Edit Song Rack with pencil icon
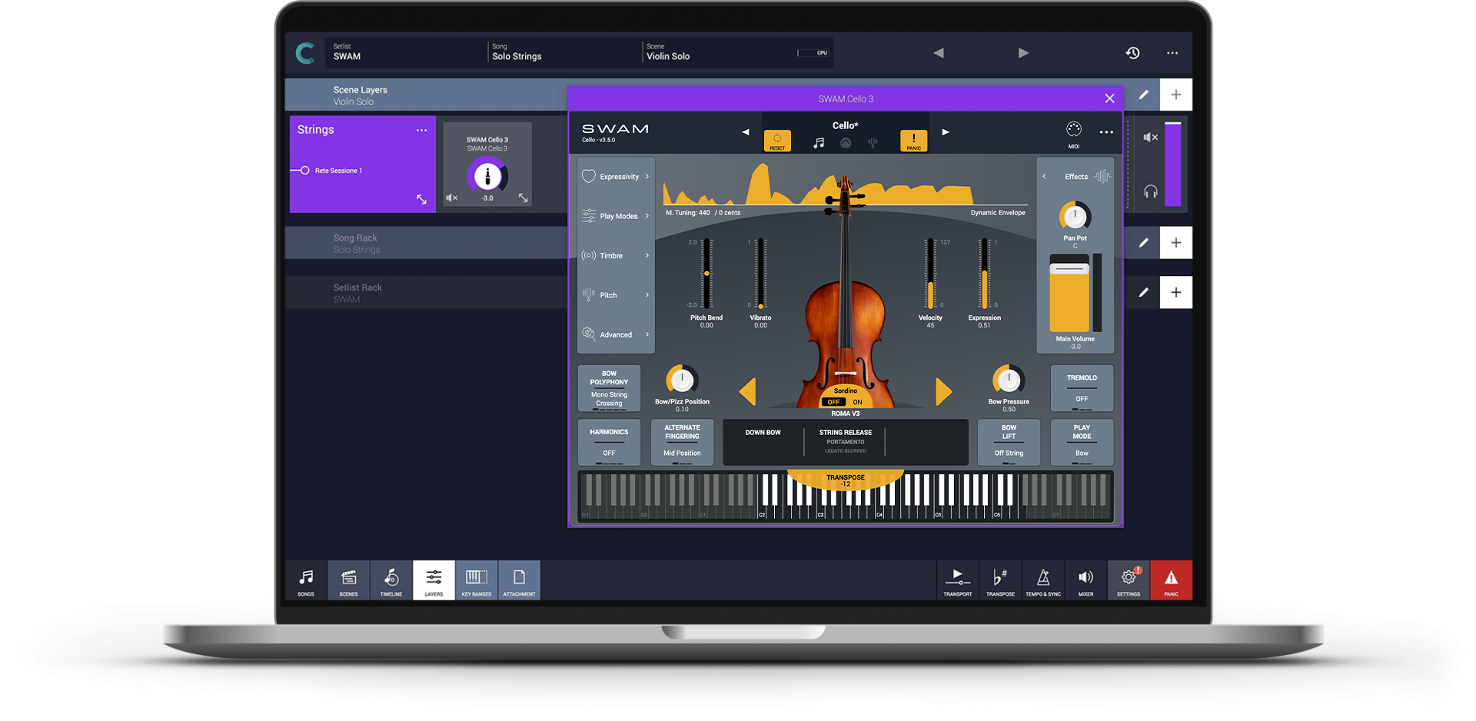The height and width of the screenshot is (721, 1476). click(1144, 243)
